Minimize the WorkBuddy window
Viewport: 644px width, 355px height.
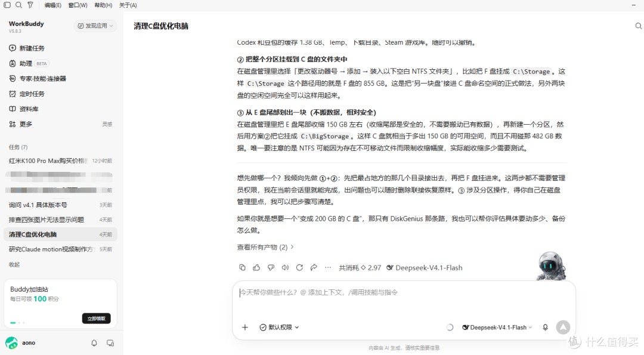pos(634,5)
